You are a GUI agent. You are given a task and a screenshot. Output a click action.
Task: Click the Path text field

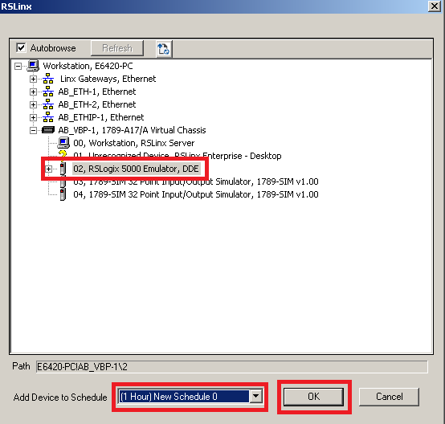click(x=231, y=367)
